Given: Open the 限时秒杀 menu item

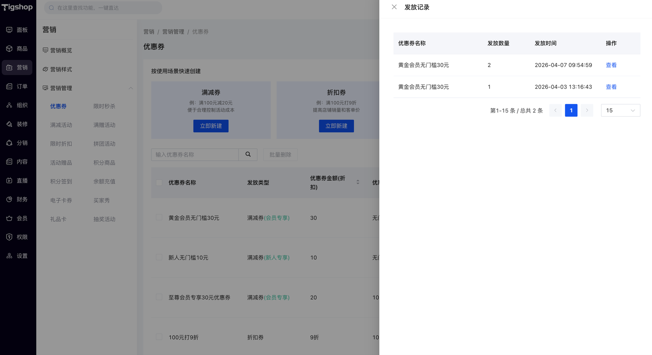Looking at the screenshot, I should [104, 106].
